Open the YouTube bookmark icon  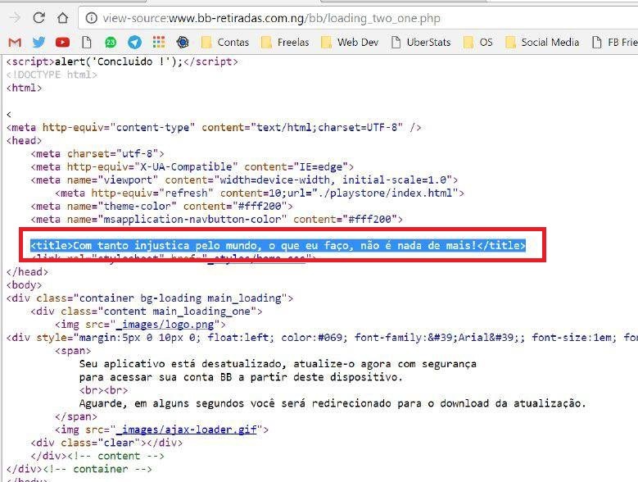click(63, 42)
